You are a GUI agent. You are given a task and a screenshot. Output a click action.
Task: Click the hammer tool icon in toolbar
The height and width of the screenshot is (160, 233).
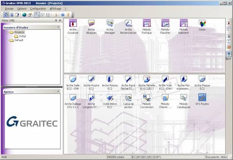click(30, 15)
